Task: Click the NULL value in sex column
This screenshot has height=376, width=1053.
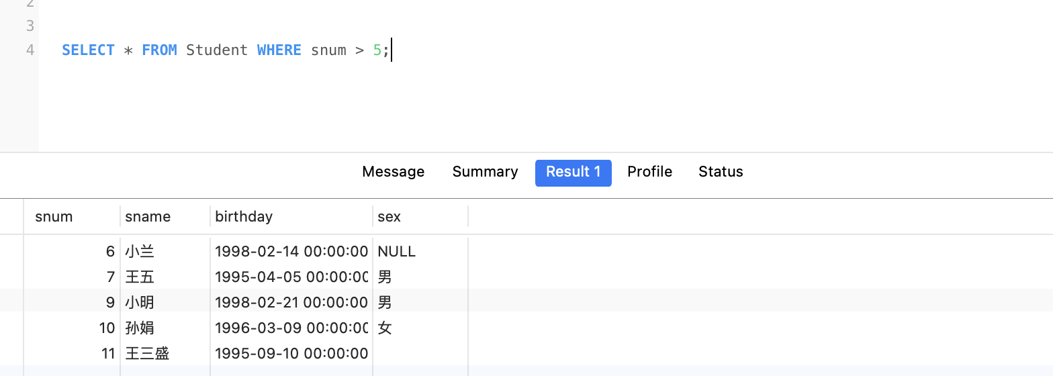Action: coord(397,252)
